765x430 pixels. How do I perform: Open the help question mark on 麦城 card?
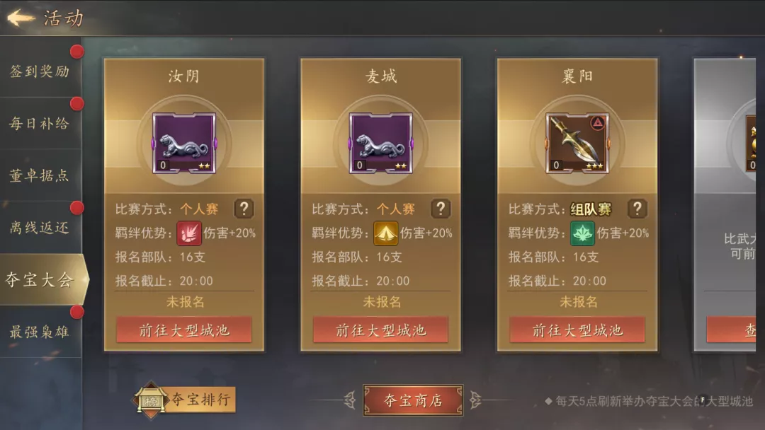pos(441,209)
